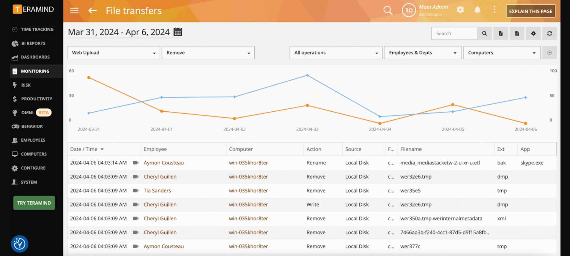Open settings gear in the header
Viewport: 570px width, 256px height.
coord(460,10)
